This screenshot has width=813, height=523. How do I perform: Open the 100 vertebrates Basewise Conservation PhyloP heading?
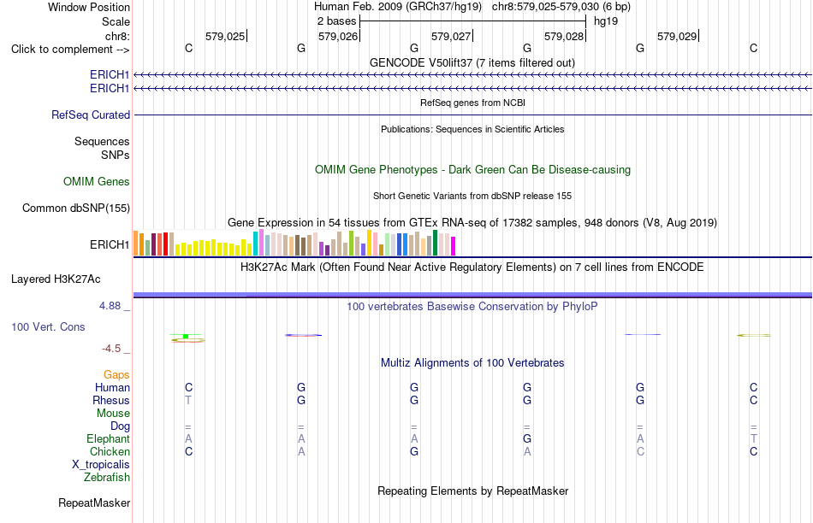(472, 307)
